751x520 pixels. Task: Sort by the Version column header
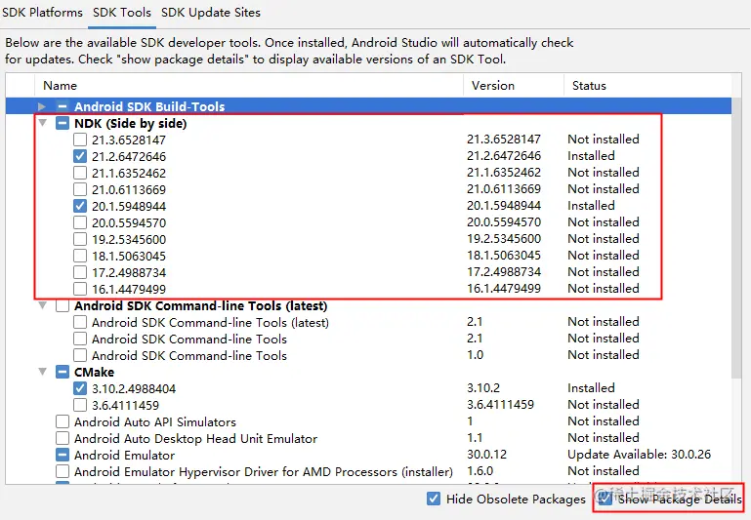[514, 86]
